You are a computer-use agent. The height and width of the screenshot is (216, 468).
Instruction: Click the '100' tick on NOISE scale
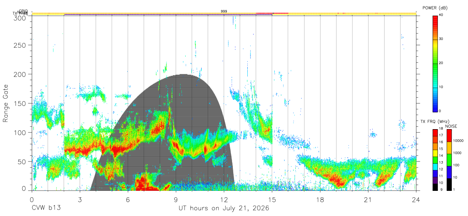[x=457, y=166]
